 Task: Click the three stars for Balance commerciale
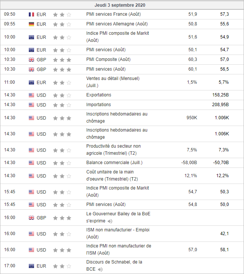[62, 163]
